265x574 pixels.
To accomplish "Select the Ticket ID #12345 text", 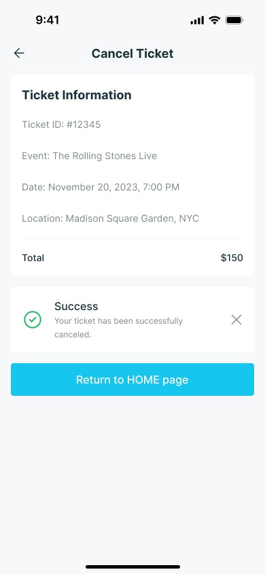I will (61, 125).
